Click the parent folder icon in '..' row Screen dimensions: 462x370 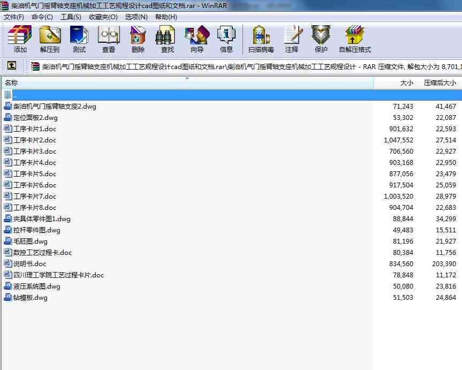coord(8,95)
